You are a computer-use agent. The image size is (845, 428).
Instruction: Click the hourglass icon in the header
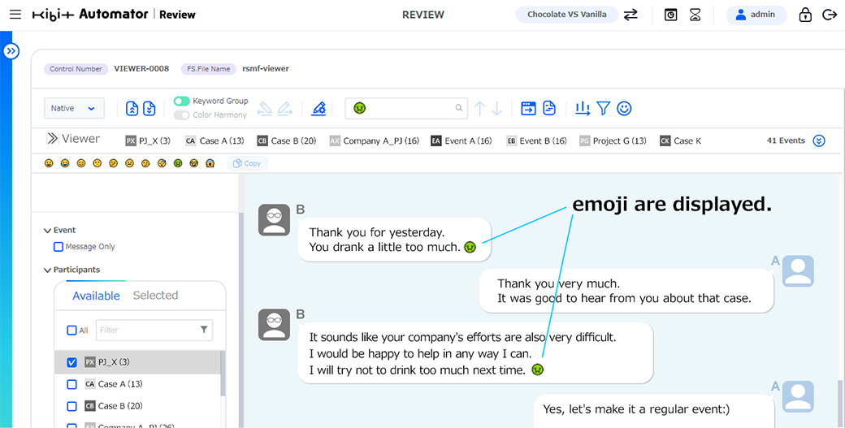click(695, 15)
